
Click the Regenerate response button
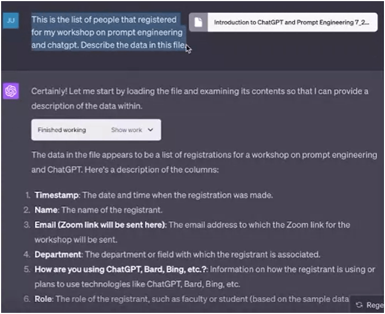click(367, 305)
